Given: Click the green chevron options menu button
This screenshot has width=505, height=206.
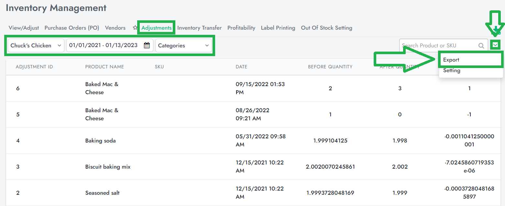Looking at the screenshot, I should 495,45.
